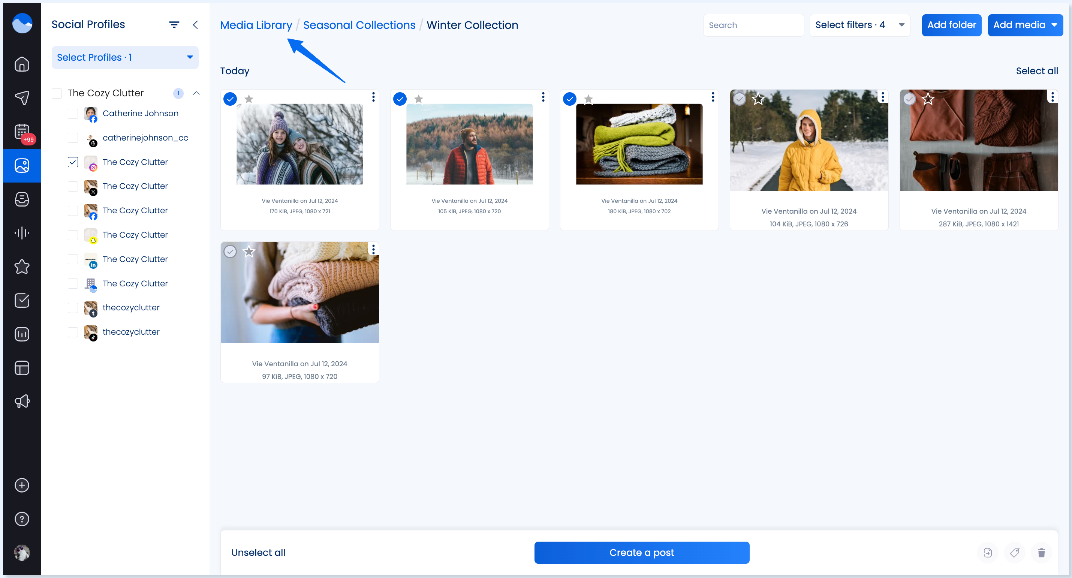Viewport: 1072px width, 578px height.
Task: Open the 287 KiB clothing flatlay thumbnail
Action: click(x=979, y=140)
